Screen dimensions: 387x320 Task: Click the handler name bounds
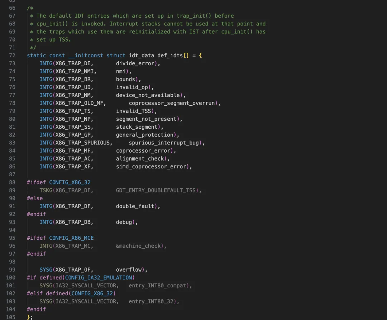point(126,79)
